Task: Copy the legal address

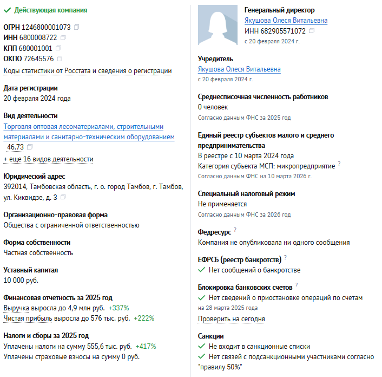Action: click(x=63, y=197)
